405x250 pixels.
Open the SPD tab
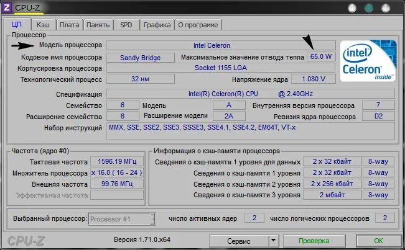(x=126, y=25)
